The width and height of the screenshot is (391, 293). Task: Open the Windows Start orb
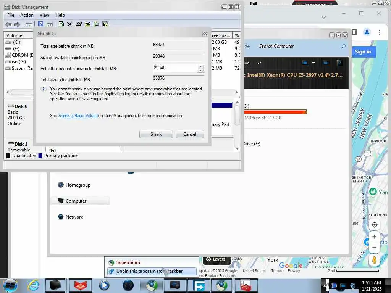10,285
